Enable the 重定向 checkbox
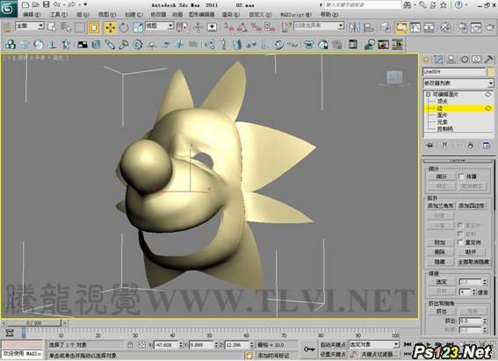 tap(460, 242)
